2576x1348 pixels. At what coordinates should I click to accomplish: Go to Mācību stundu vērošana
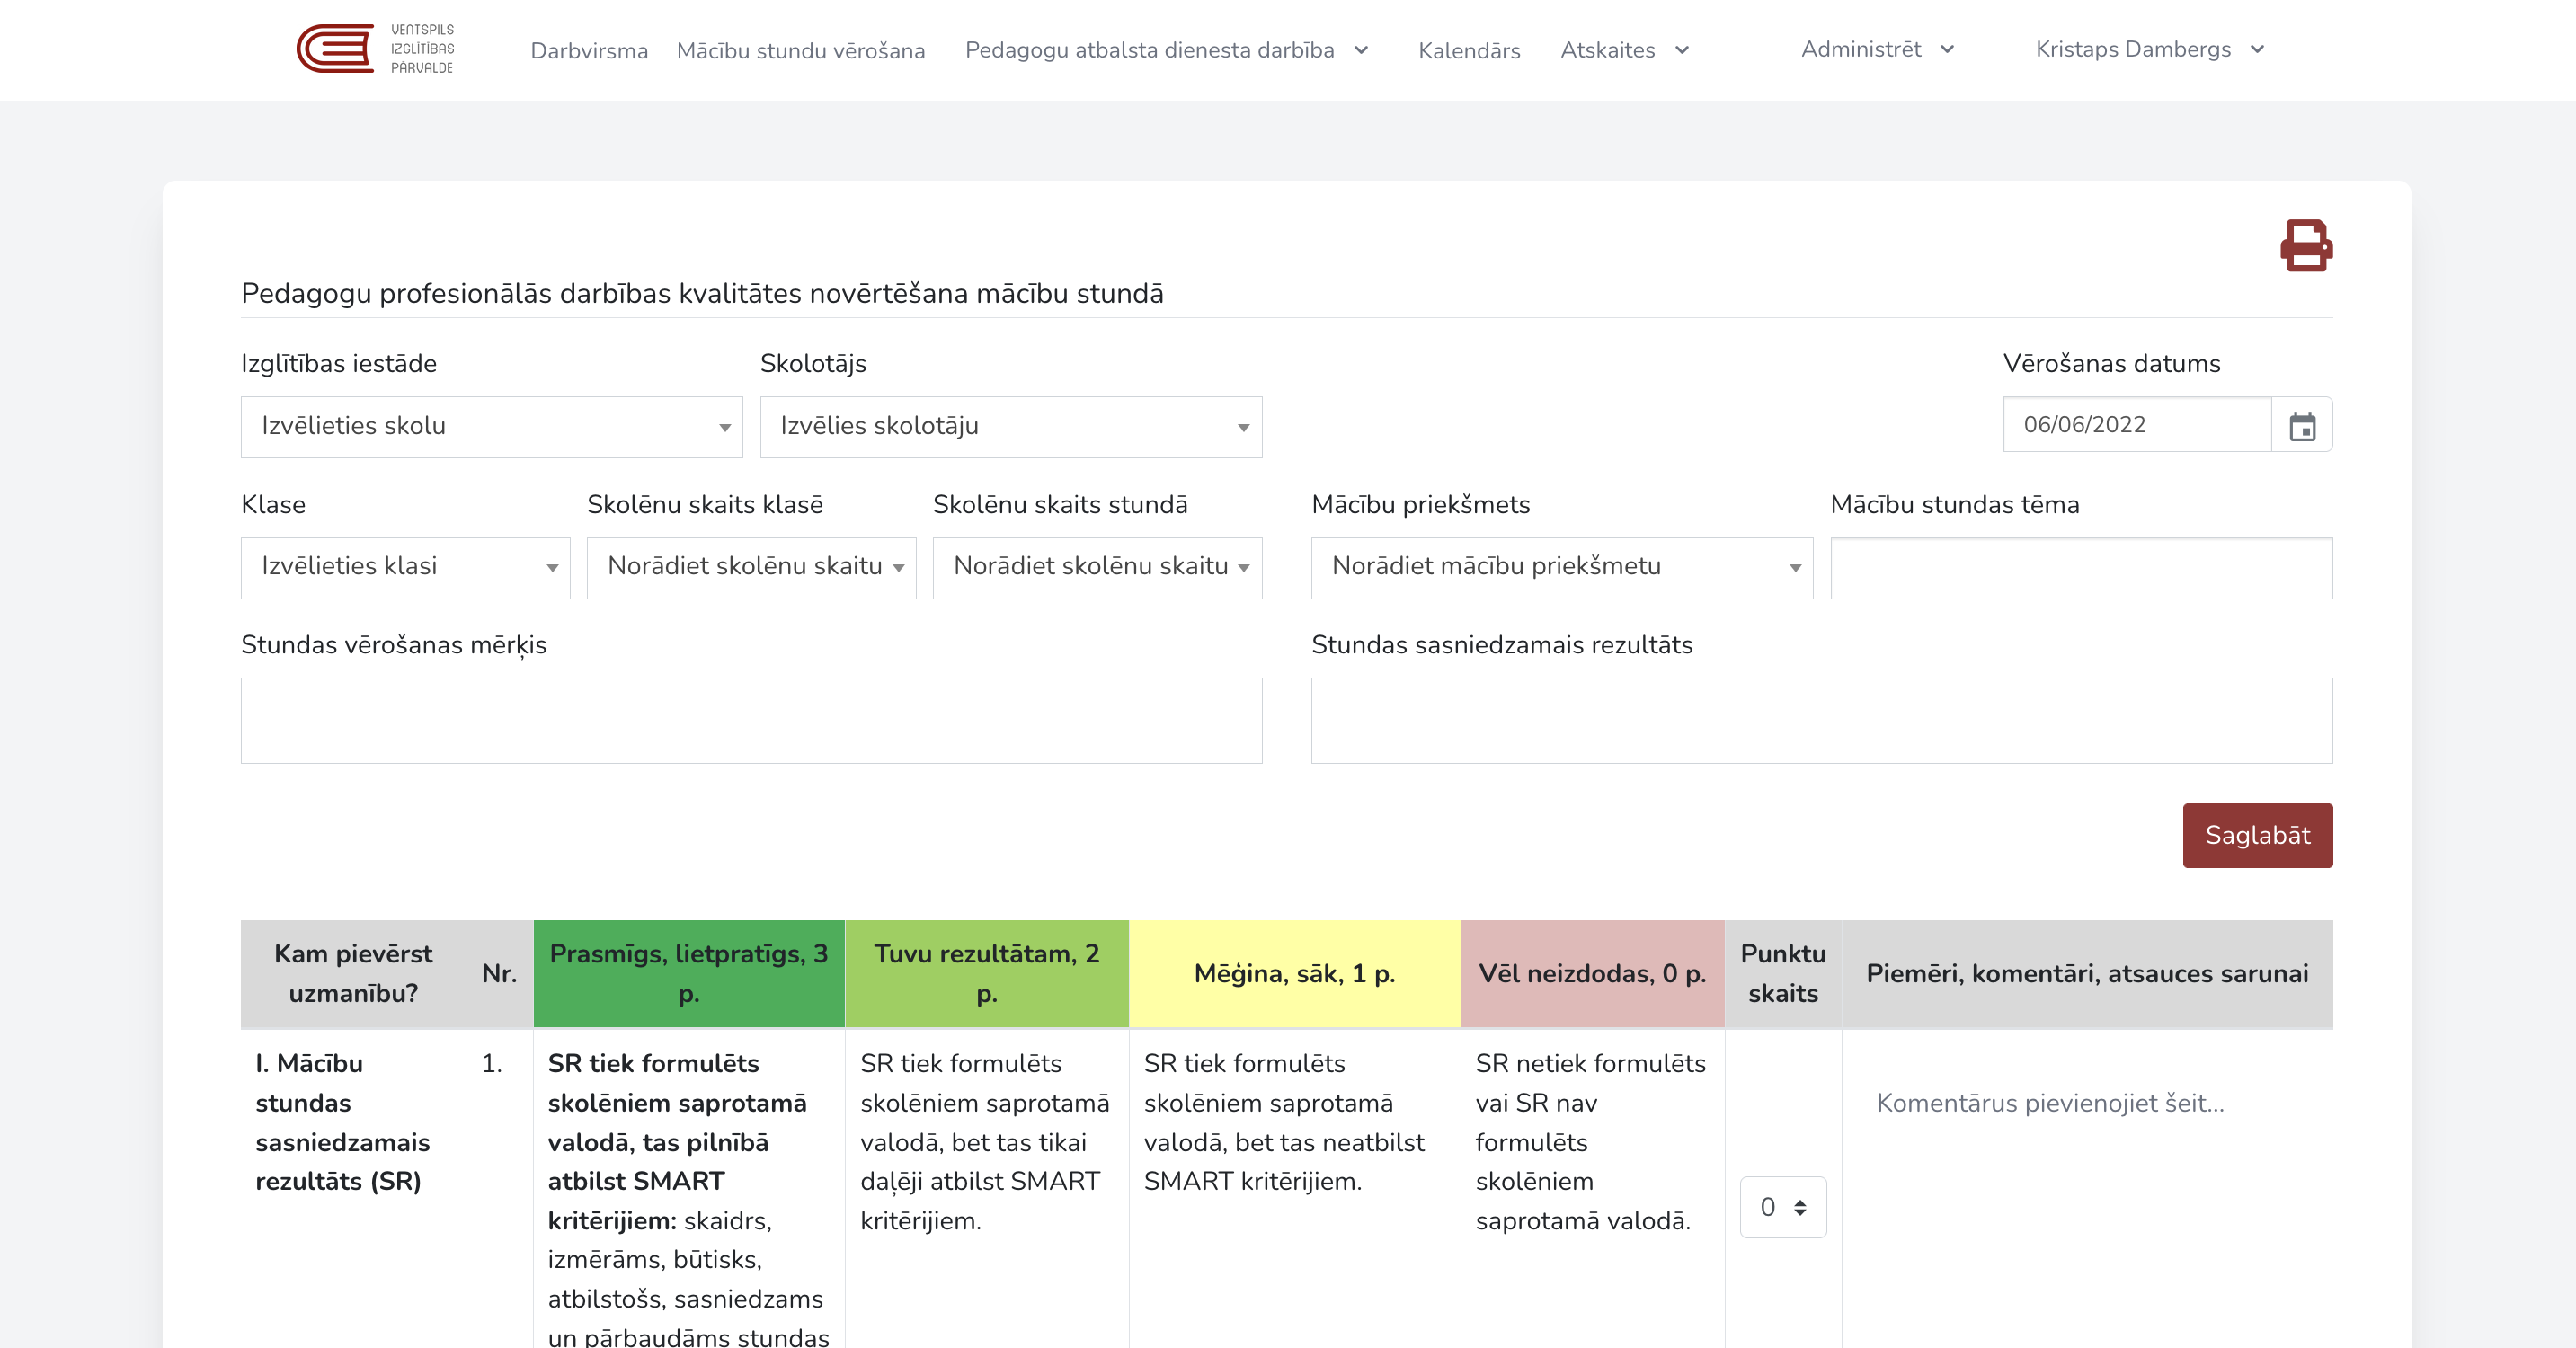[x=801, y=50]
